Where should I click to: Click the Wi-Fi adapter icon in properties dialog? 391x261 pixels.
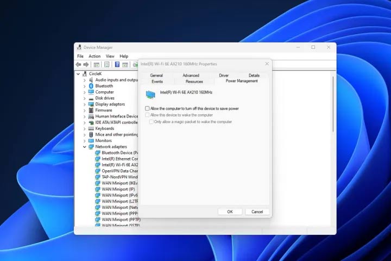tap(150, 94)
